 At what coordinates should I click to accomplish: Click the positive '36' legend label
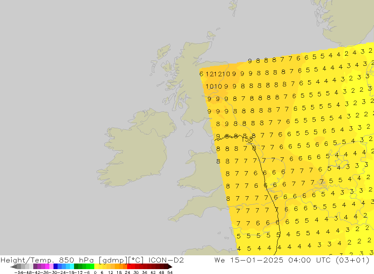[144, 273]
